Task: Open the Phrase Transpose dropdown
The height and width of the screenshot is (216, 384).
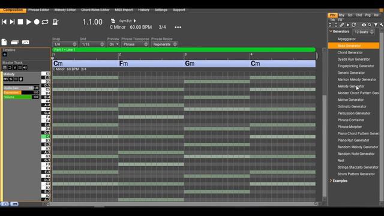Action: [135, 44]
